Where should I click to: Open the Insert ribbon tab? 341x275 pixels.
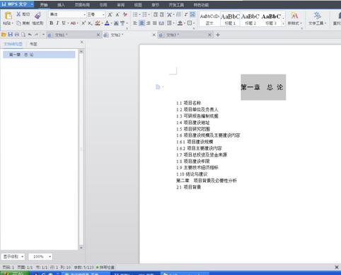(x=61, y=5)
